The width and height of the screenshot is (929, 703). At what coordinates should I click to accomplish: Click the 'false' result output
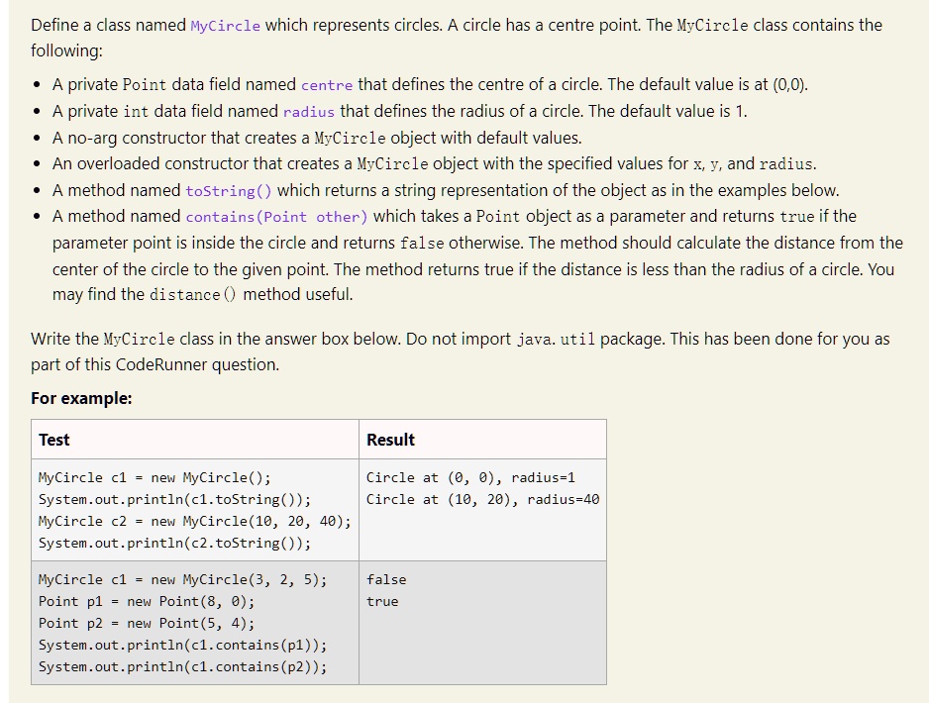[386, 580]
